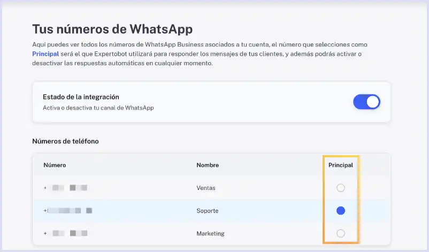
Task: Toggle the Estado de la integración switch
Action: 366,102
